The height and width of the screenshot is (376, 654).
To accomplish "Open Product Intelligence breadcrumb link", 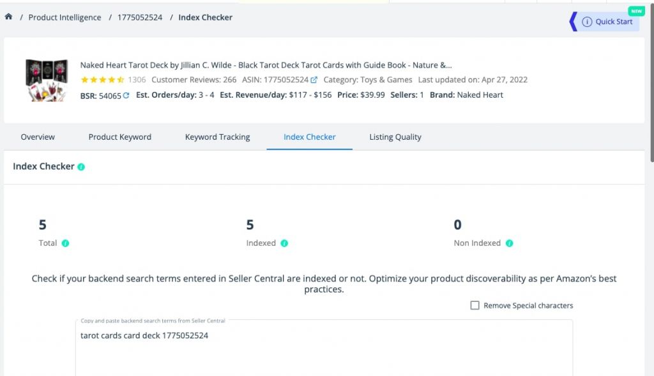I will point(65,17).
